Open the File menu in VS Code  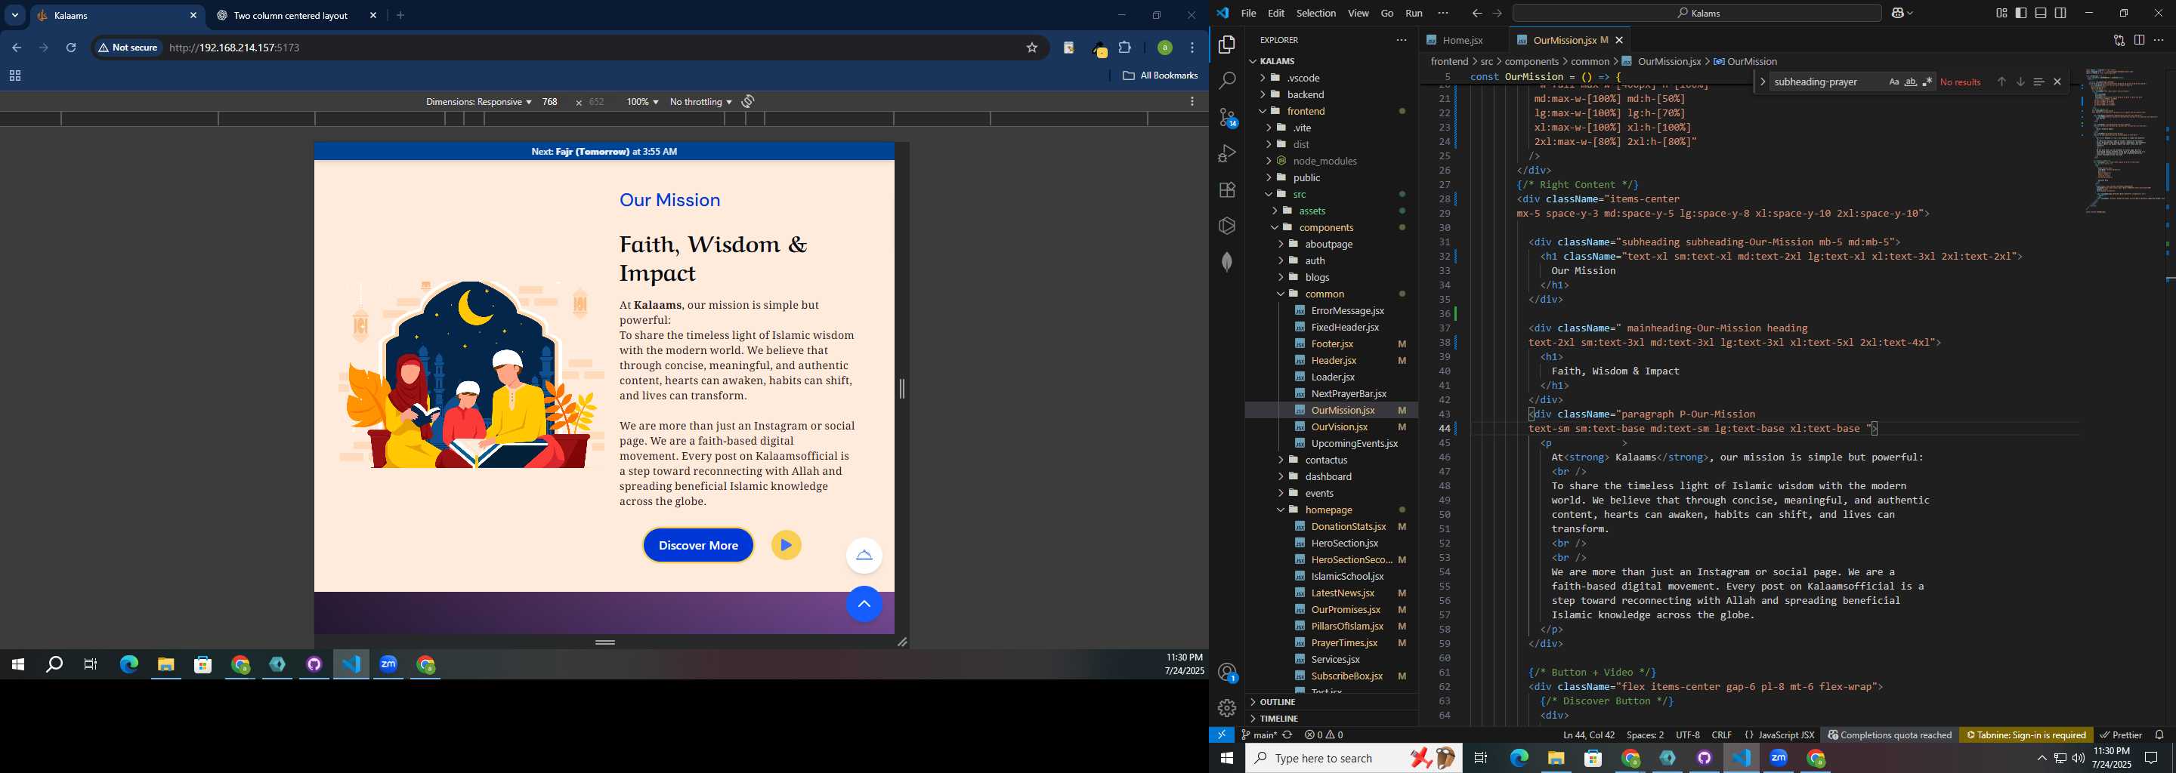click(1247, 13)
